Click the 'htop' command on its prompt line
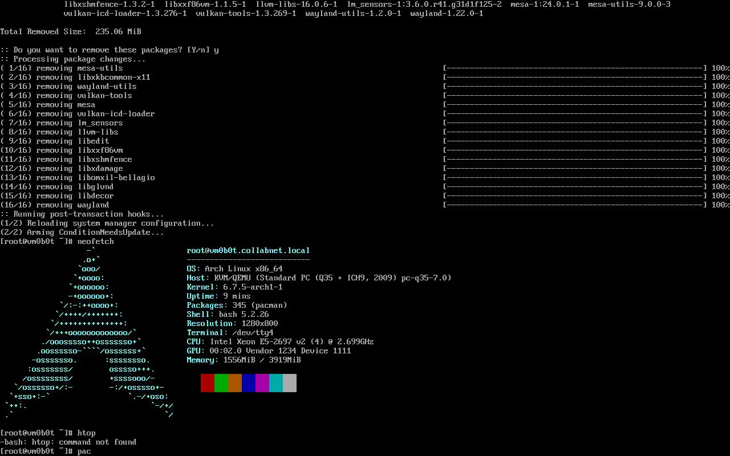The height and width of the screenshot is (456, 730). (87, 433)
